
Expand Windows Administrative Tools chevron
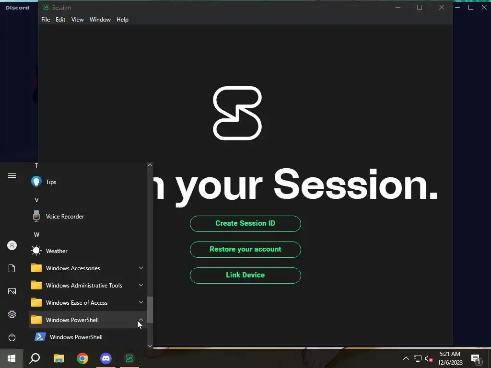141,285
